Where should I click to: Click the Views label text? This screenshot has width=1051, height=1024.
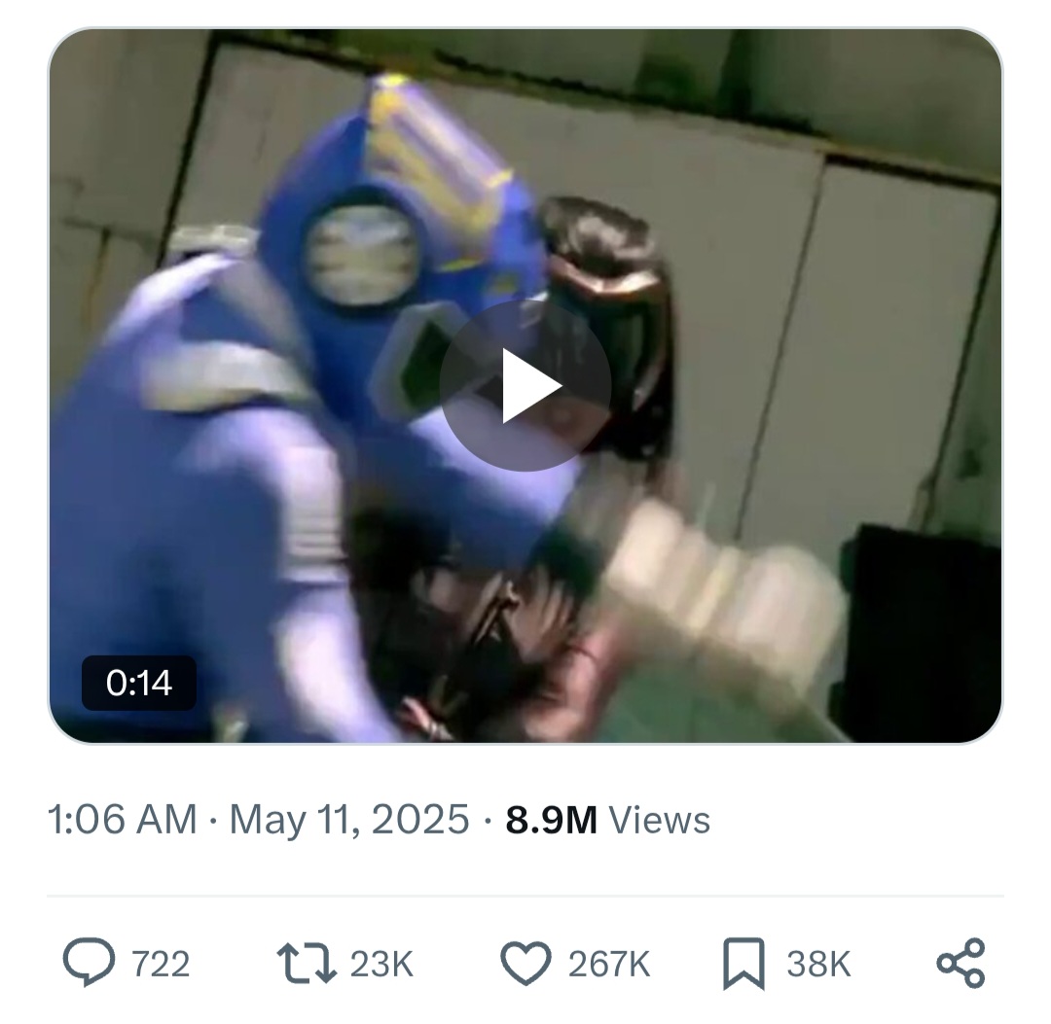coord(659,819)
